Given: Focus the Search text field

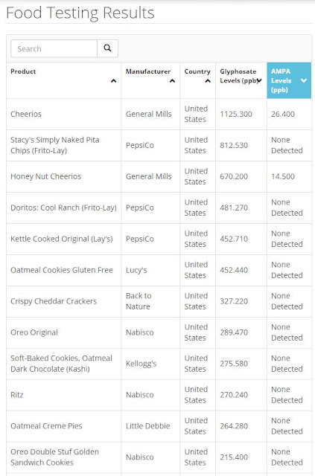Looking at the screenshot, I should [54, 48].
